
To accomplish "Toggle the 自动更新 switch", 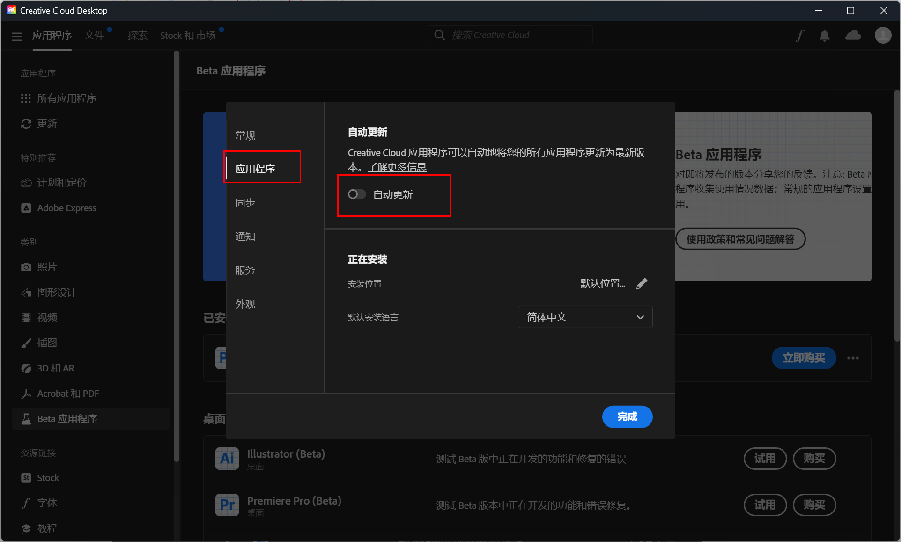I will (357, 194).
